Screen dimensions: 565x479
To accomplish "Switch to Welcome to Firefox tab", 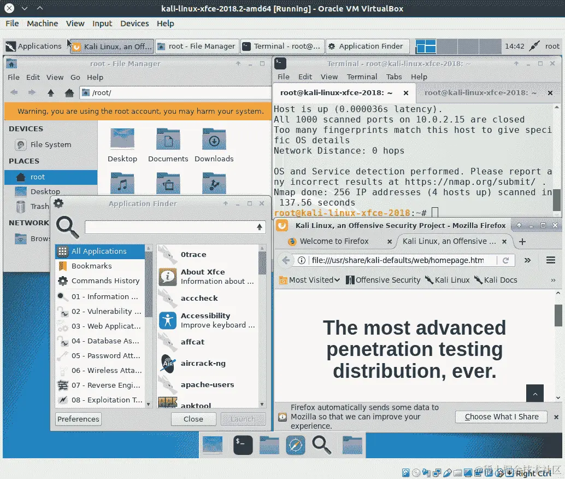I will 334,241.
